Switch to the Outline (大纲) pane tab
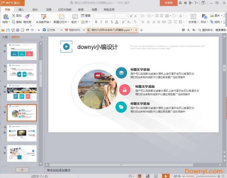 (5, 37)
